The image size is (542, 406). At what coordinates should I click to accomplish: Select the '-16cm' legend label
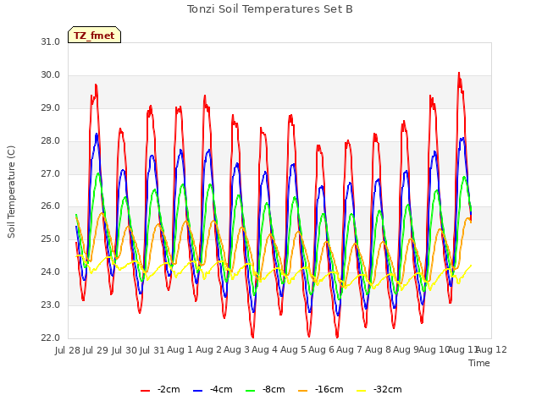tap(329, 389)
